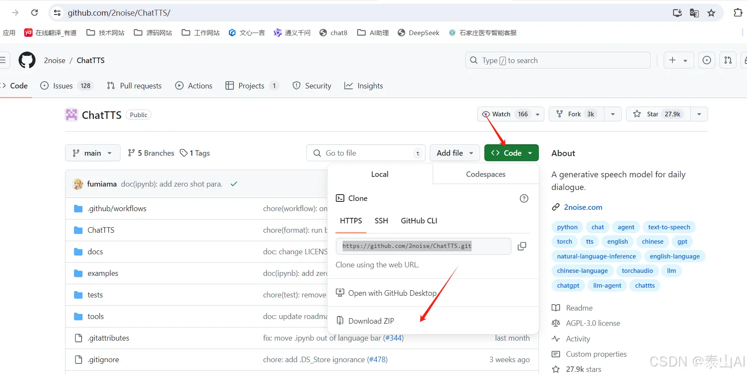The image size is (747, 374).
Task: Click the install app icon in address bar
Action: point(677,13)
